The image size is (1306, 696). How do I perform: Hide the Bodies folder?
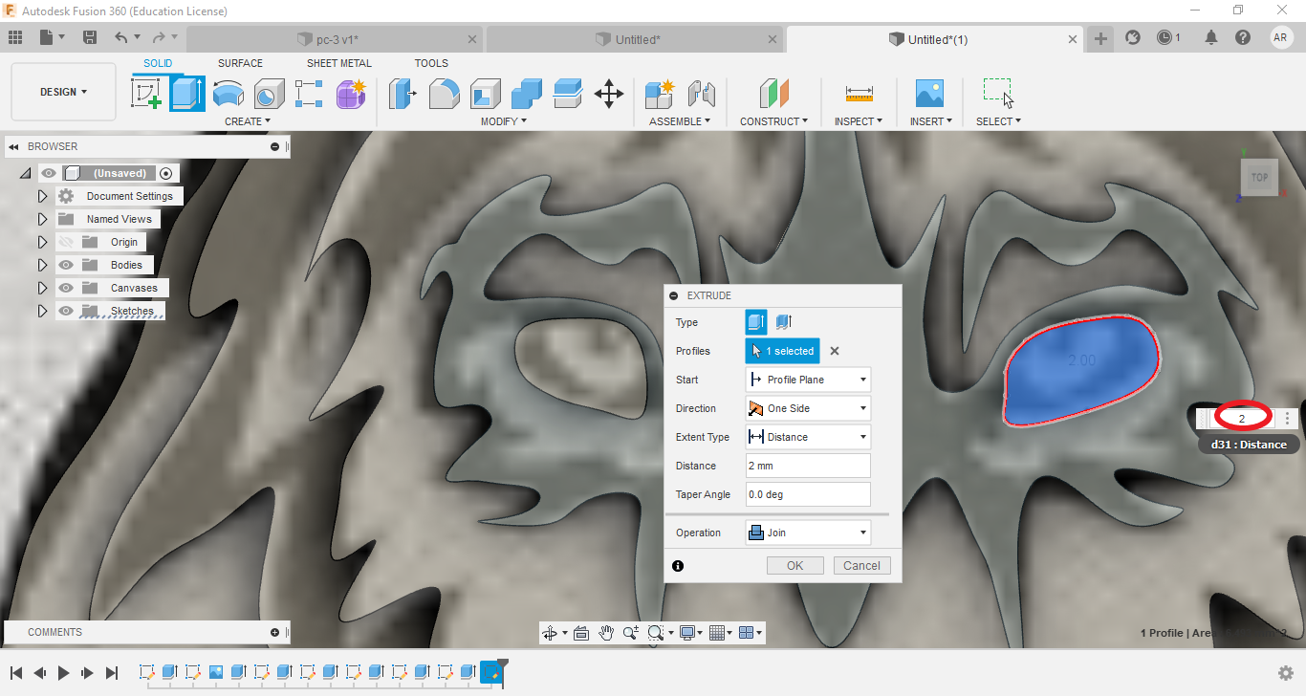point(66,265)
